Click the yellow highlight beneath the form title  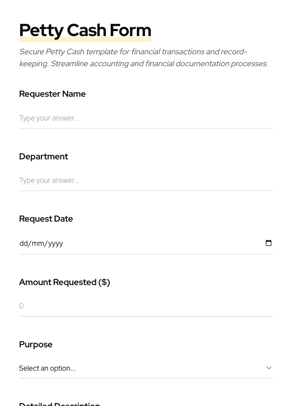coord(85,40)
